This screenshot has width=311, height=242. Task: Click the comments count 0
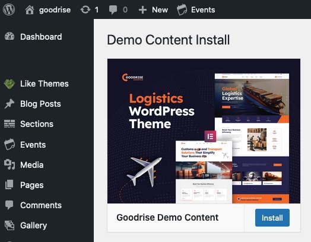(125, 9)
